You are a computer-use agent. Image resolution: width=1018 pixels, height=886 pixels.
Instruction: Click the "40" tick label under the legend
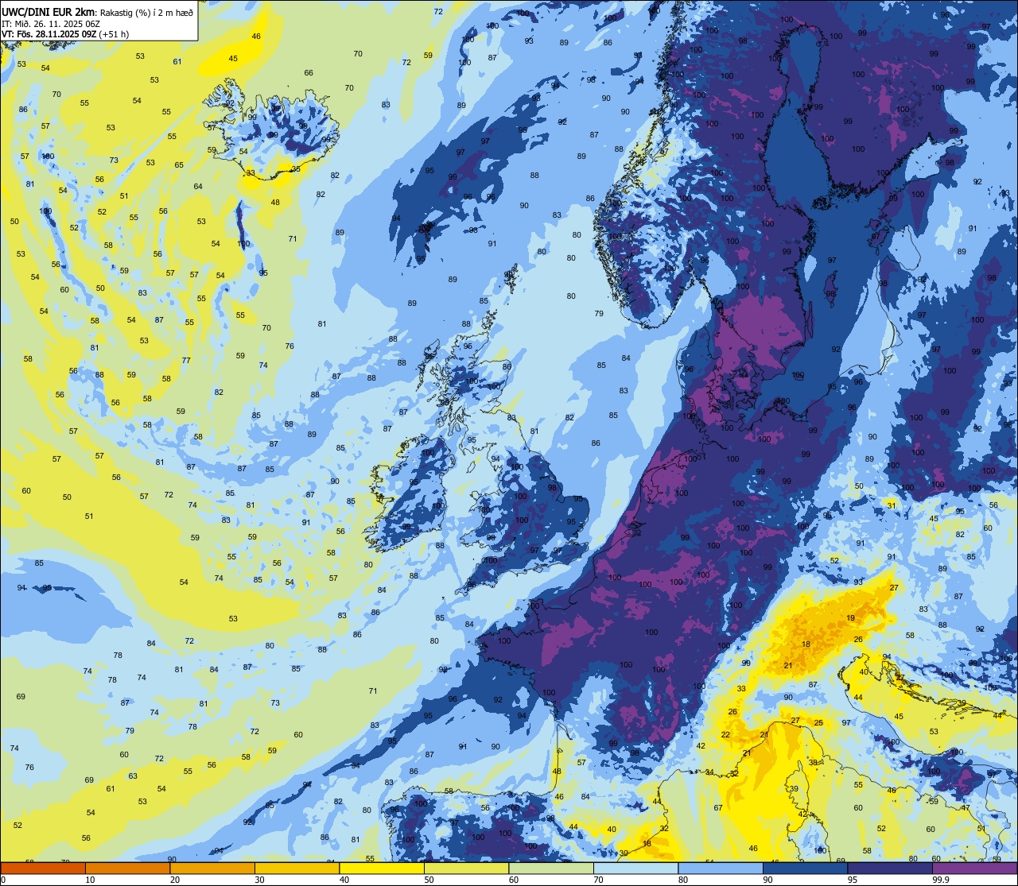[344, 880]
